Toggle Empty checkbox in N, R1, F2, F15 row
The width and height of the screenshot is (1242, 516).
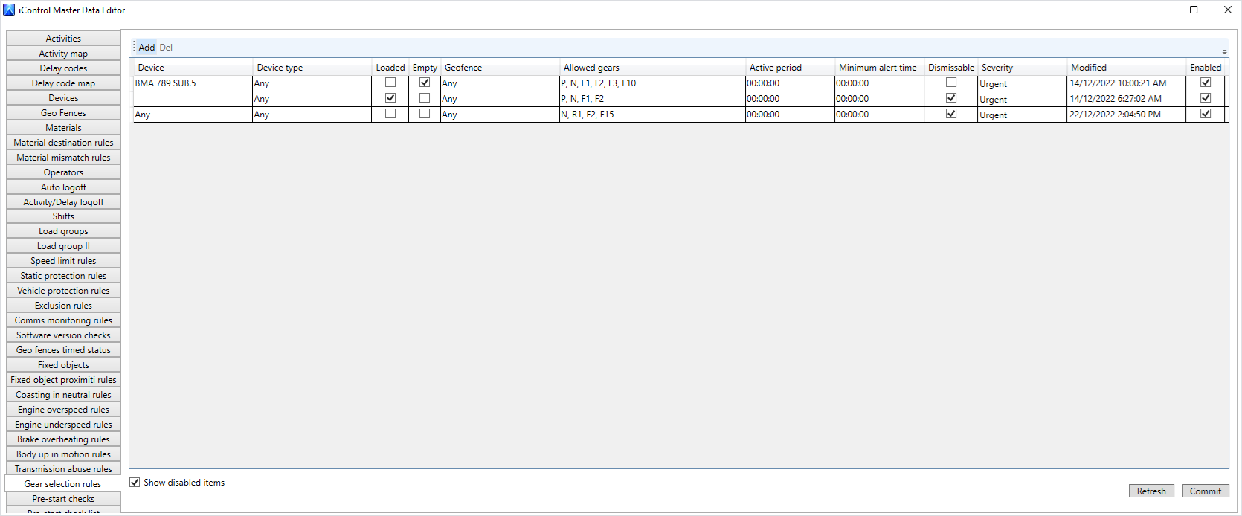click(425, 114)
